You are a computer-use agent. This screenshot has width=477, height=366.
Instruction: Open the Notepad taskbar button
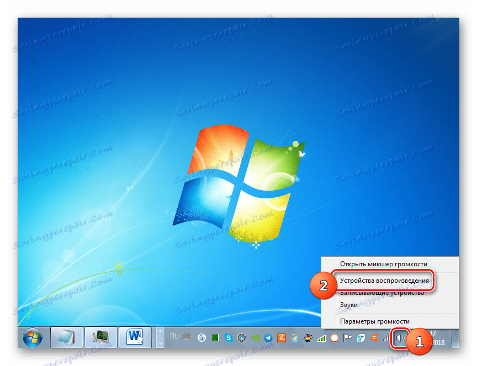[x=67, y=337]
